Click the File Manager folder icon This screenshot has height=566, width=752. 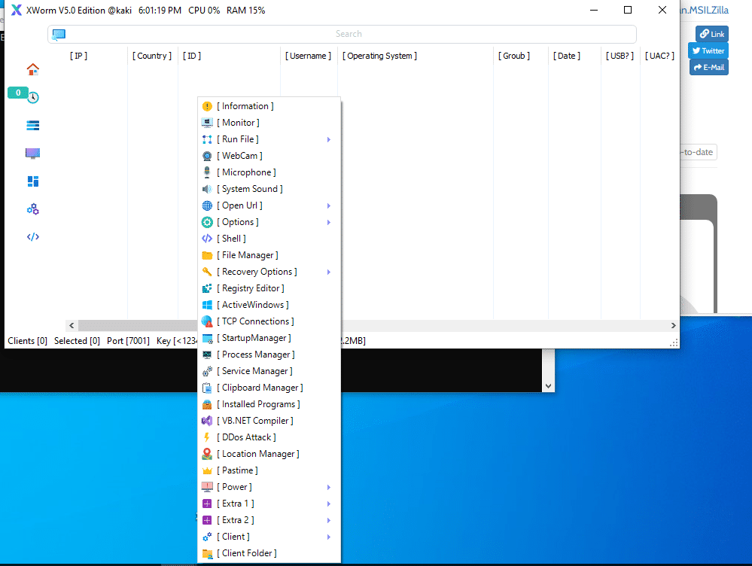(207, 255)
